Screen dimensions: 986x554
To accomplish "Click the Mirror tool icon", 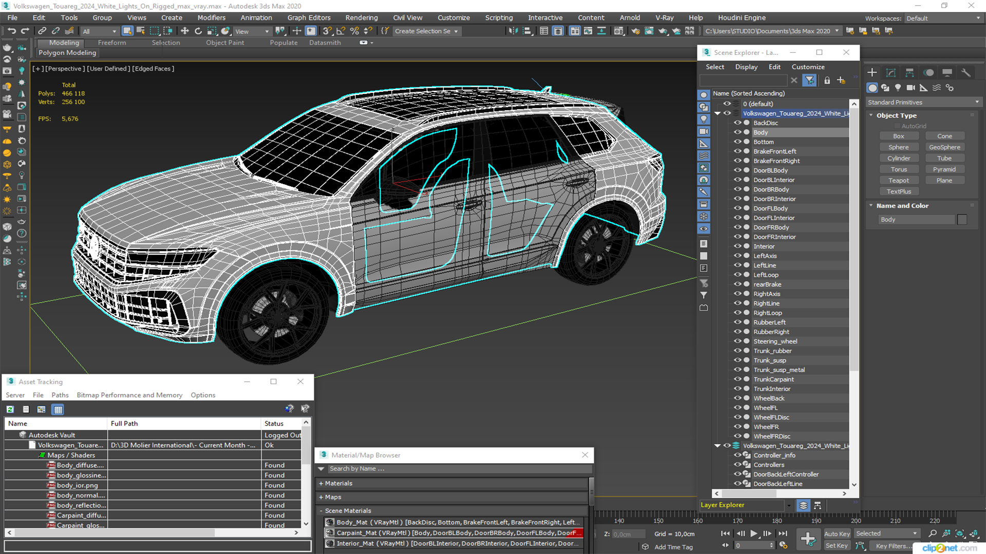I will pyautogui.click(x=513, y=31).
